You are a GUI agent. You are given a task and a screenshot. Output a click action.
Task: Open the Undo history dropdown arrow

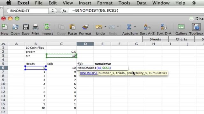click(x=105, y=27)
